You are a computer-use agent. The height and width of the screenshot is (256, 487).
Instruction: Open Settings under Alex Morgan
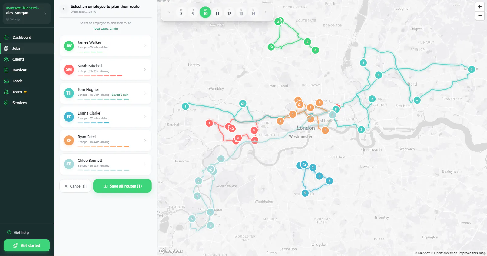coord(13,19)
